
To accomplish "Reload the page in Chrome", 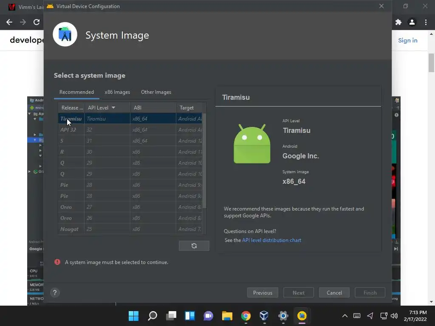I will (x=37, y=22).
